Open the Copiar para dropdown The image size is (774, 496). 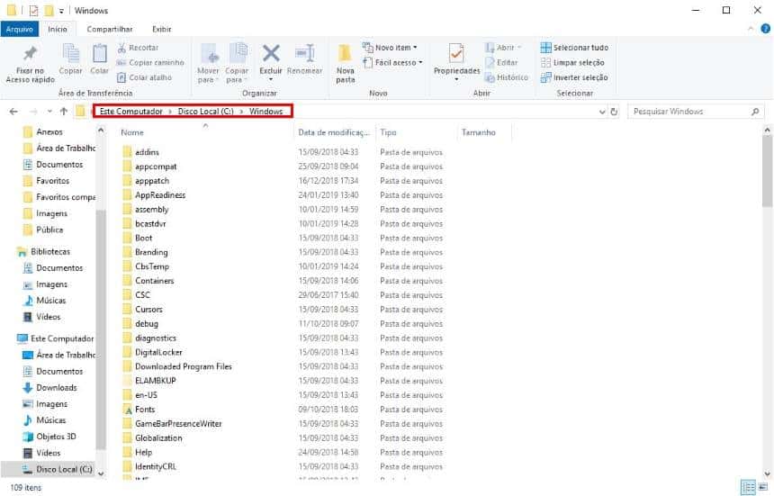(237, 75)
